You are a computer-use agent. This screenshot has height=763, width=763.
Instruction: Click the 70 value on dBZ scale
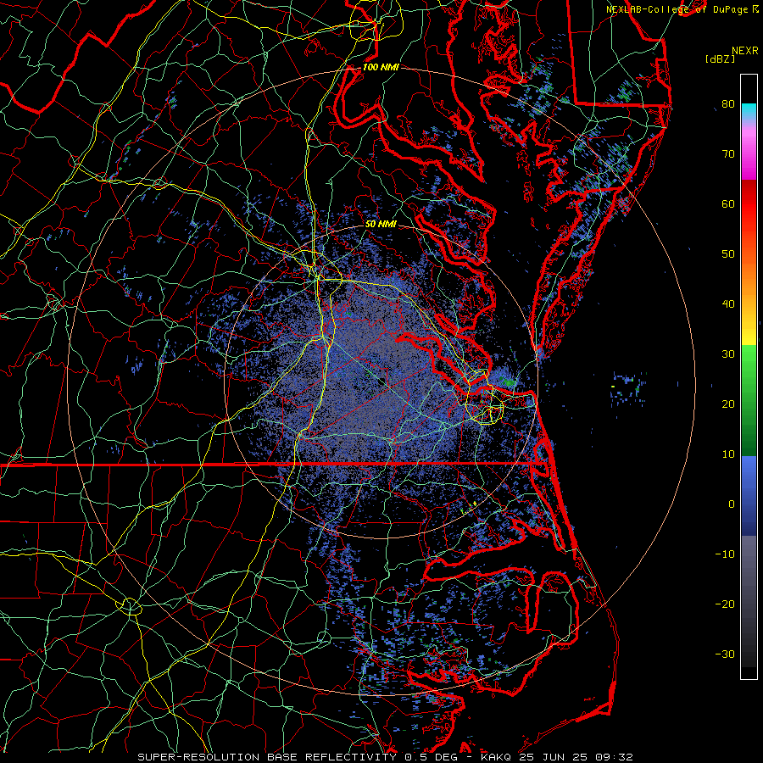[728, 153]
